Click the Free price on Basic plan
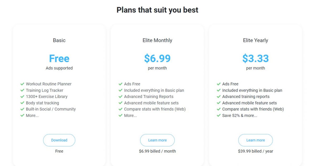Image resolution: width=315 pixels, height=166 pixels. point(59,58)
